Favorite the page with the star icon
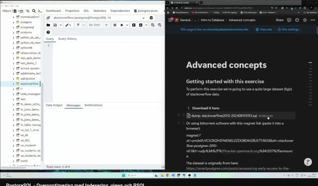The image size is (318, 186). click(305, 20)
